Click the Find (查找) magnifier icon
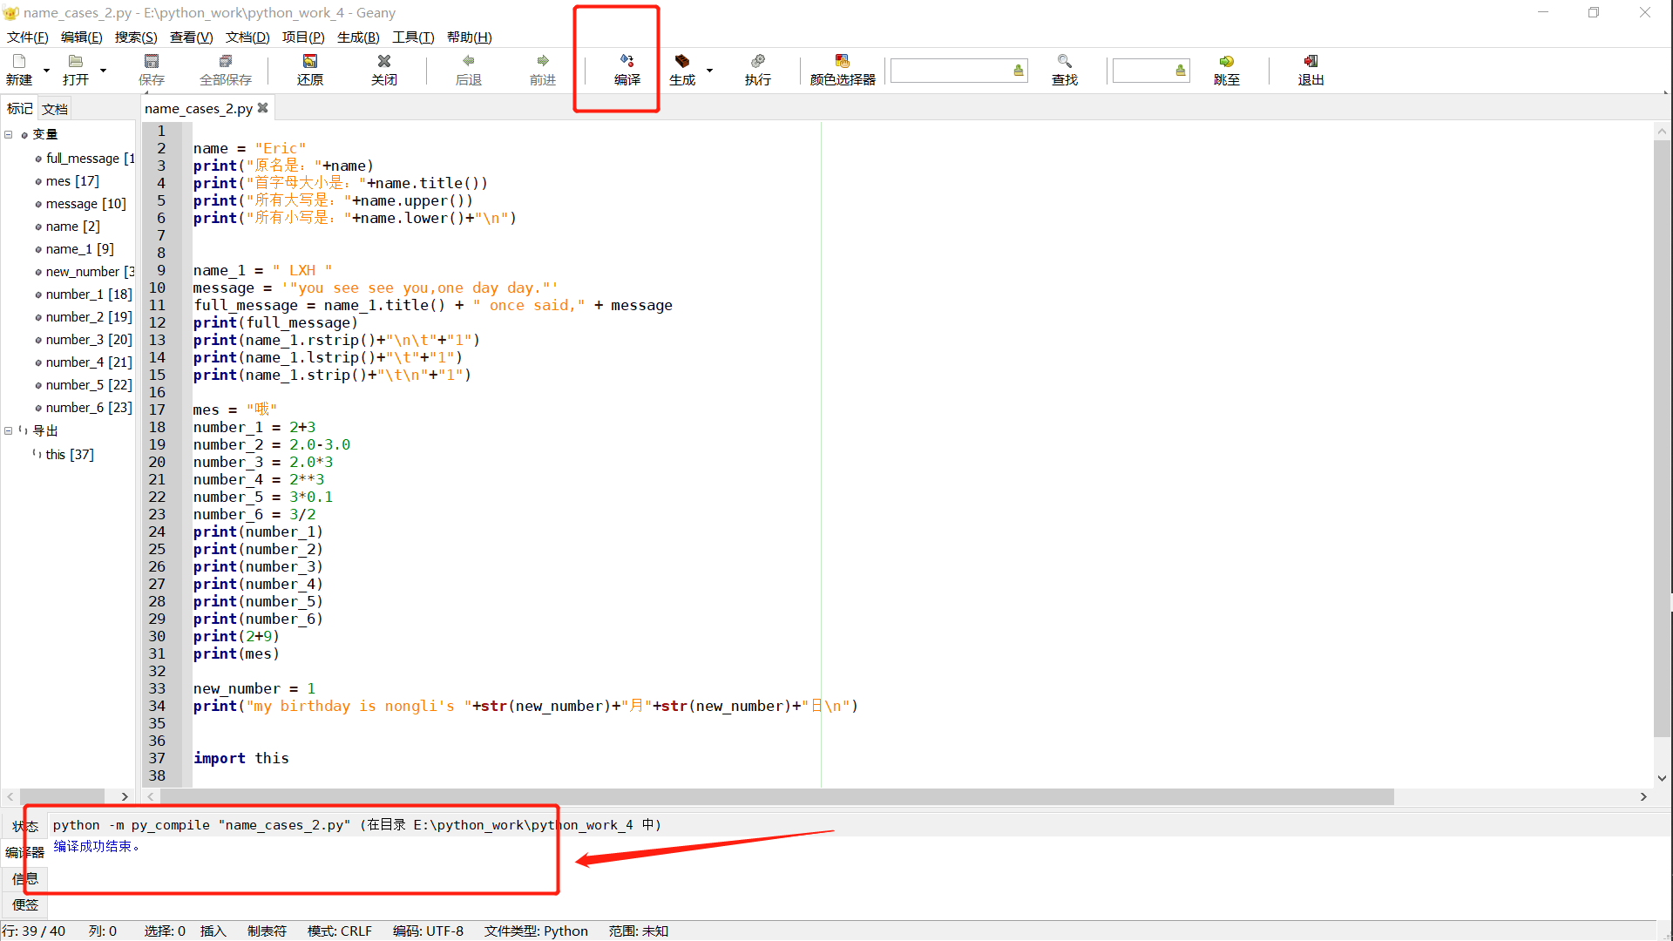The height and width of the screenshot is (941, 1673). 1064,61
